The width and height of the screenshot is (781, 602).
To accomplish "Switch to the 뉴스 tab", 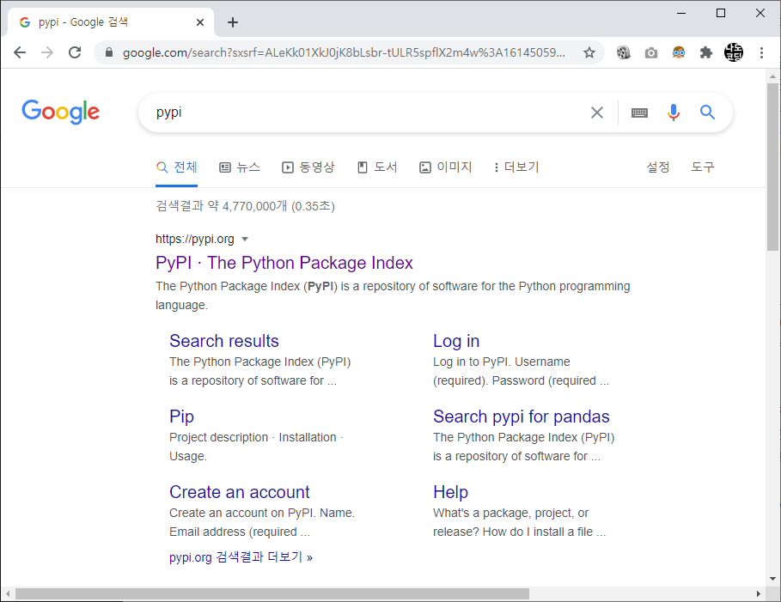I will tap(240, 167).
